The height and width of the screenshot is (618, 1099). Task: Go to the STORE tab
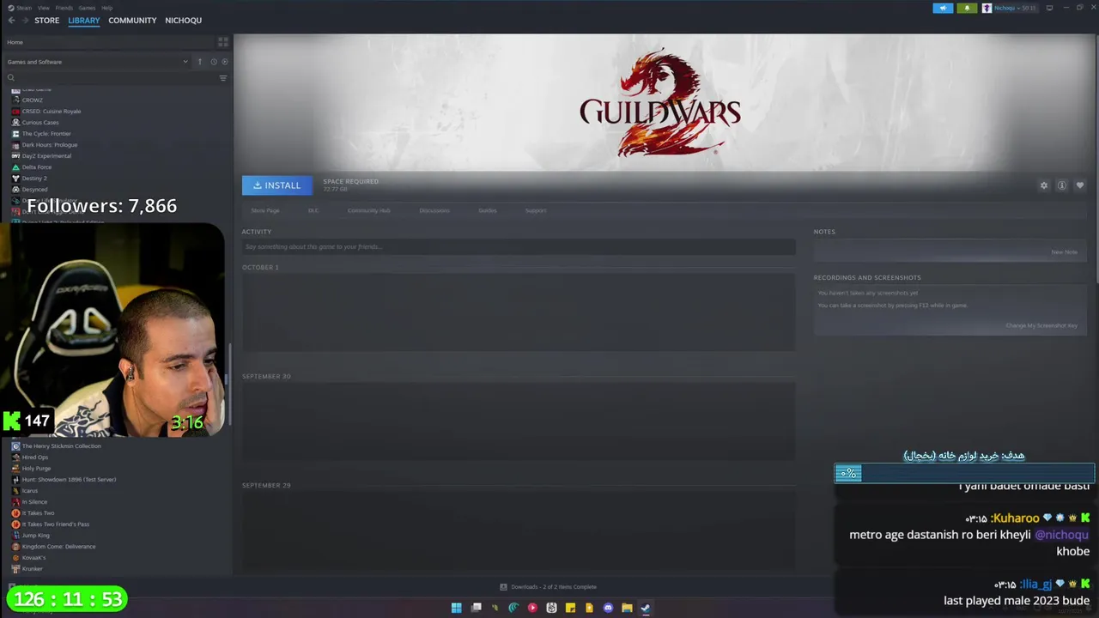click(x=47, y=21)
